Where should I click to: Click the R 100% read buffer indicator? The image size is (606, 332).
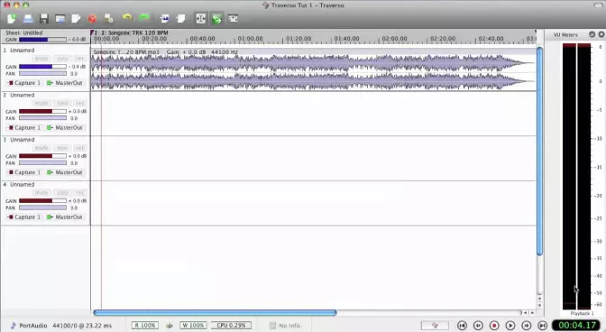pos(145,326)
